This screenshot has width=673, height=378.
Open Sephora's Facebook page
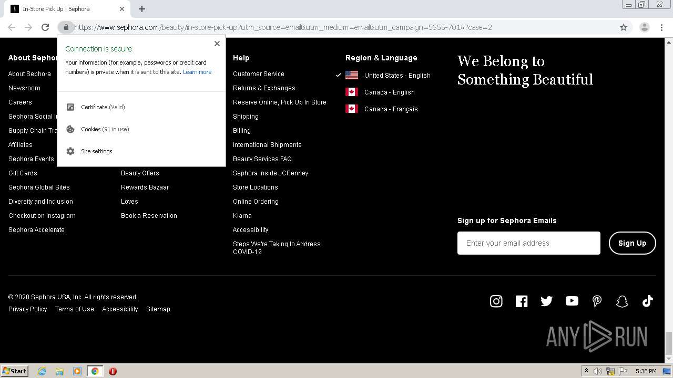(x=521, y=301)
